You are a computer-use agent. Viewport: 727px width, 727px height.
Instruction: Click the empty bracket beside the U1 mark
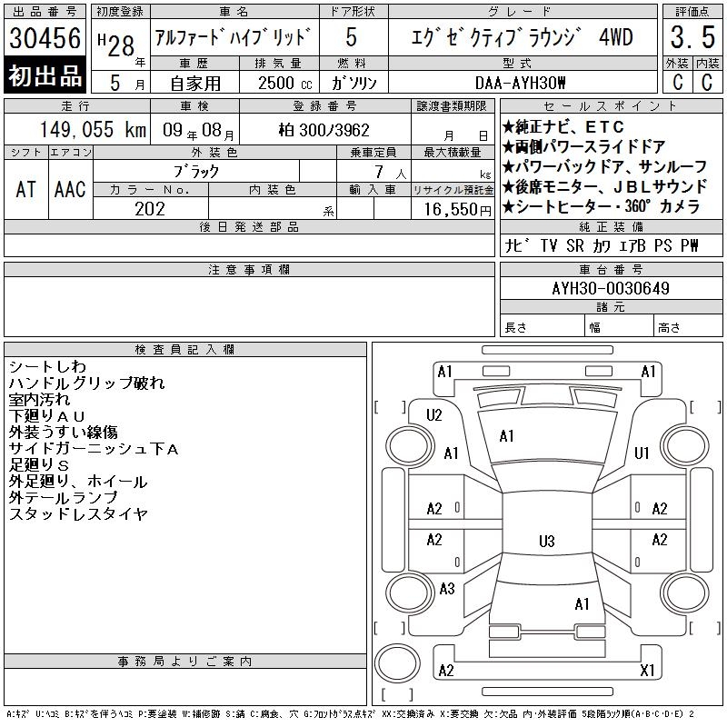[x=700, y=406]
